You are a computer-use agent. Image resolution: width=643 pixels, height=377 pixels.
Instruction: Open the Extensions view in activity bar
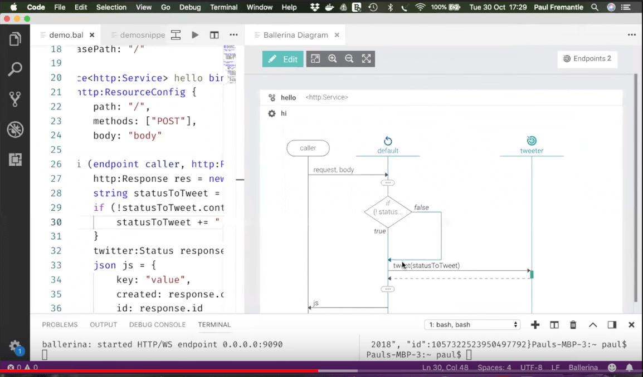pos(15,159)
